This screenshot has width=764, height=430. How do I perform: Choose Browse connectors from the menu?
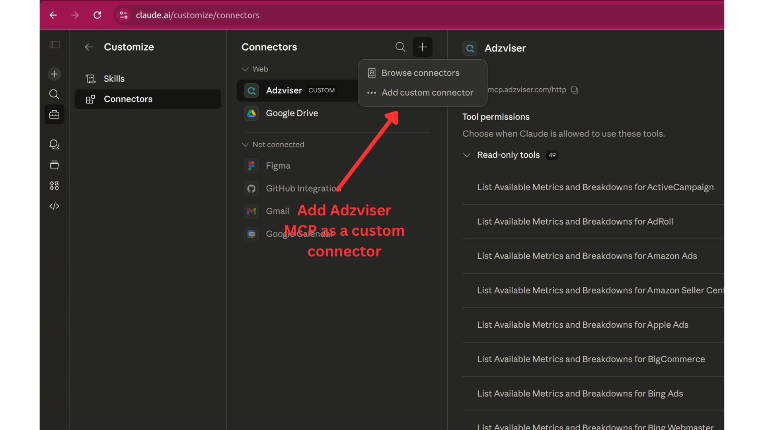[x=420, y=73]
